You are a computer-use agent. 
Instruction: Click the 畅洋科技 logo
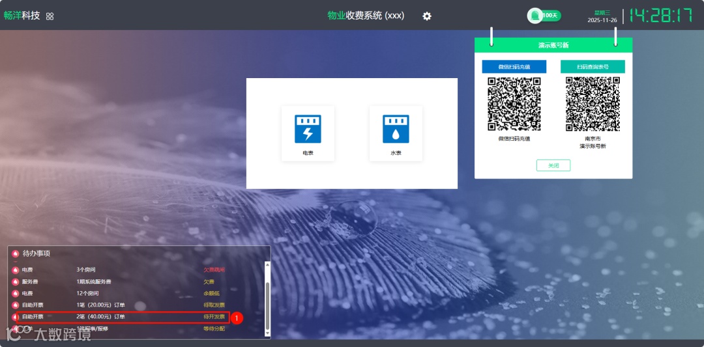click(22, 16)
